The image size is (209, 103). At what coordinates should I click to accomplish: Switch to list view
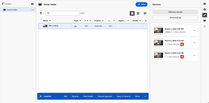[x=132, y=13]
